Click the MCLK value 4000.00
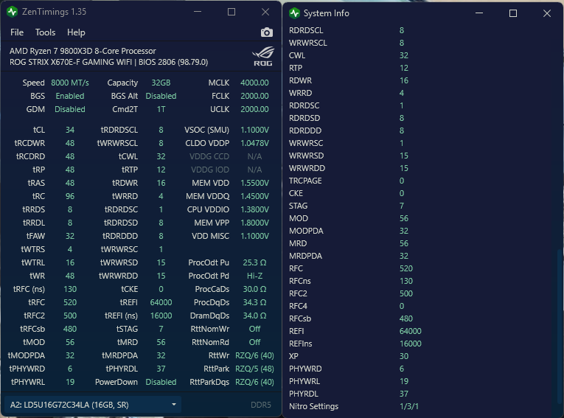Image resolution: width=564 pixels, height=418 pixels. 254,83
